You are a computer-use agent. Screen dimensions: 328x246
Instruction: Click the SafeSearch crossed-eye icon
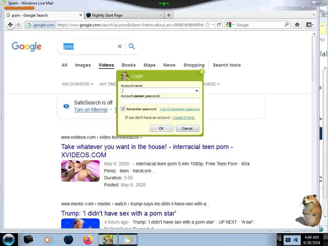coord(66,106)
